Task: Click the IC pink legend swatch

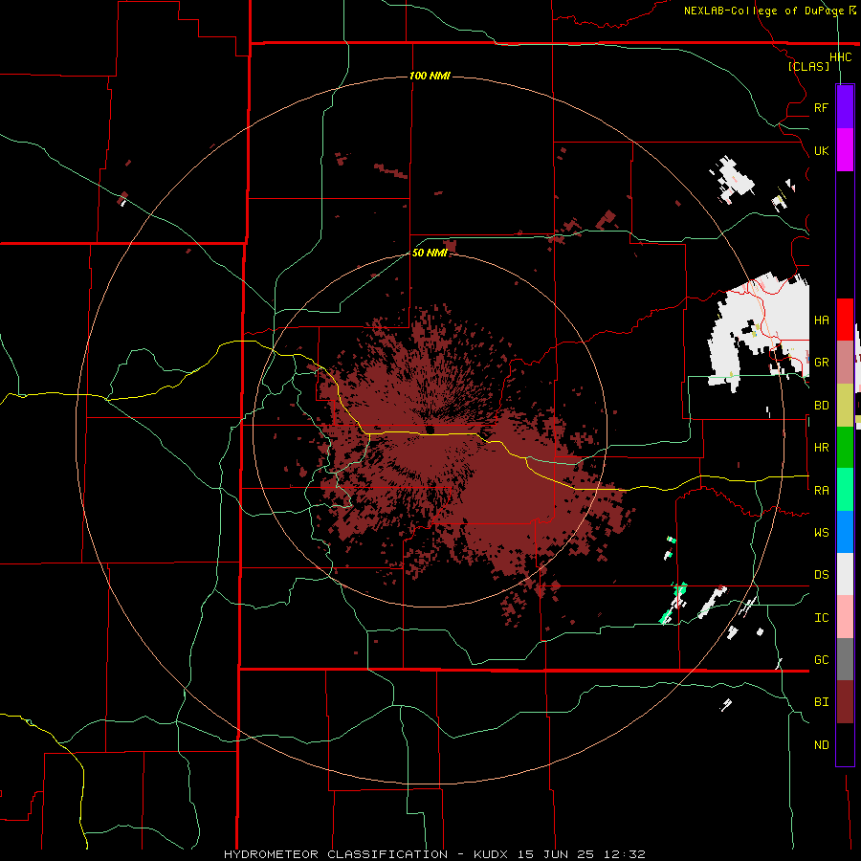Action: (845, 617)
